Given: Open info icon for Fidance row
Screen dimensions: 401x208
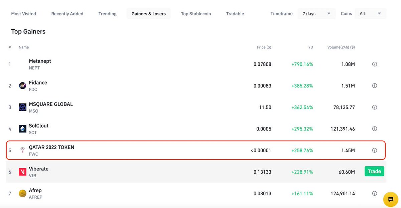Looking at the screenshot, I should click(x=374, y=86).
